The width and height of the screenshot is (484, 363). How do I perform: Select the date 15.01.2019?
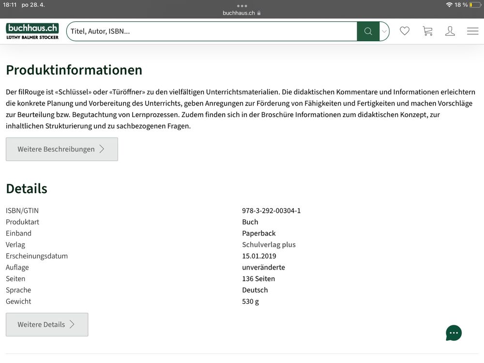point(259,256)
